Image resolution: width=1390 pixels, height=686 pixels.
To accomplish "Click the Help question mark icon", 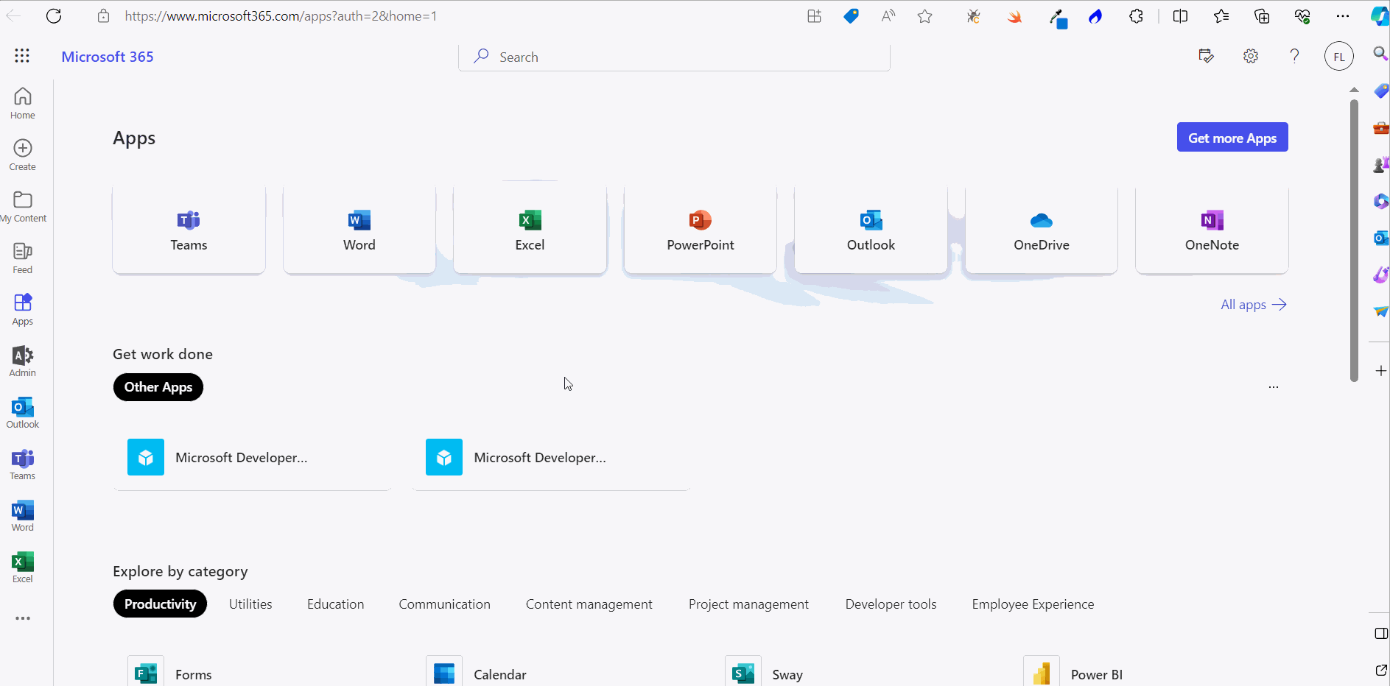I will tap(1294, 56).
